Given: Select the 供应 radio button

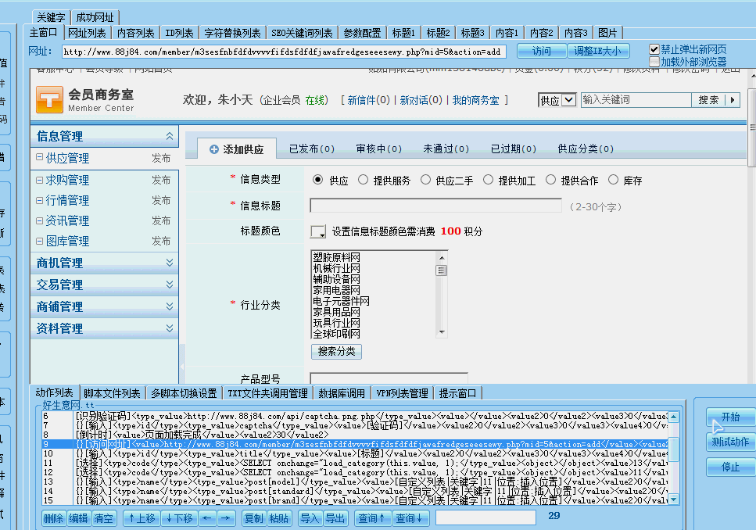Looking at the screenshot, I should (317, 180).
